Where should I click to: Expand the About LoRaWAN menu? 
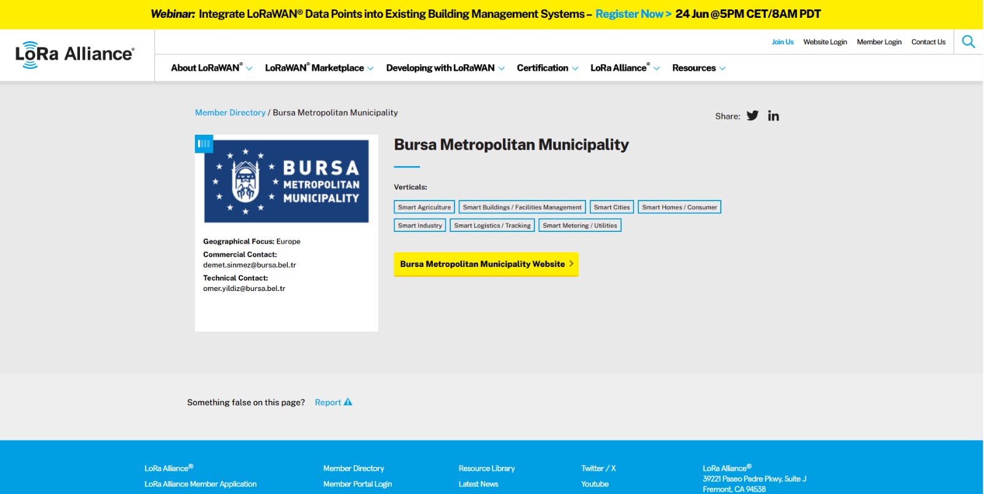(x=211, y=68)
